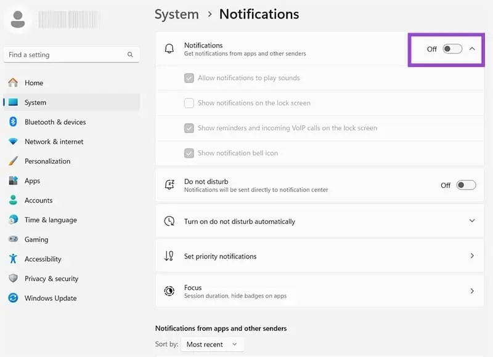
Task: Click the Do not disturb bell icon
Action: tap(169, 185)
